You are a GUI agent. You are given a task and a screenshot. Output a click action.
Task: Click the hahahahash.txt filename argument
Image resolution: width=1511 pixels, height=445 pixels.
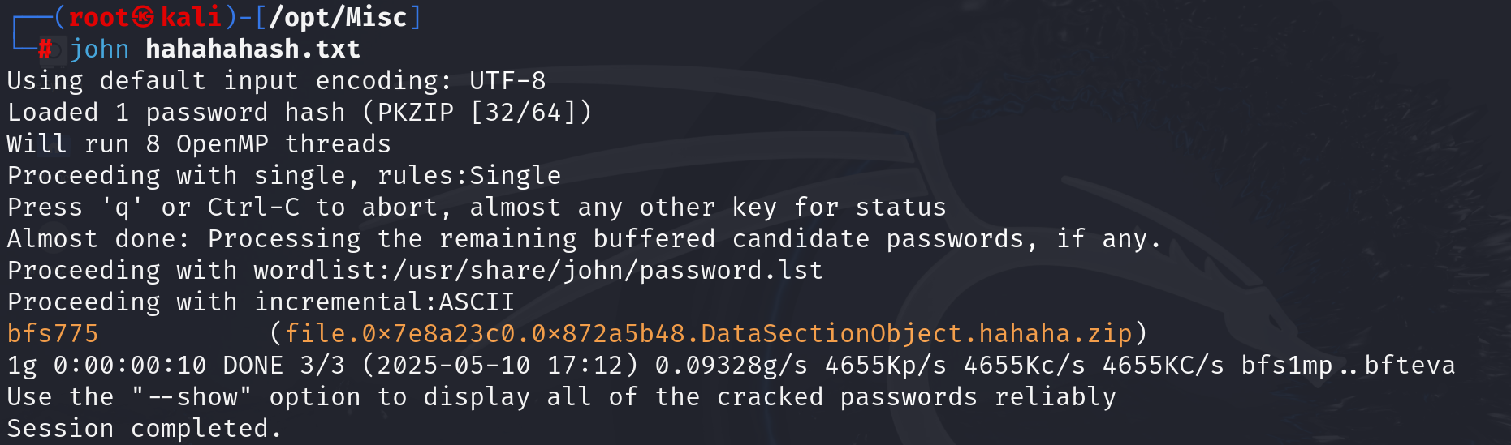pyautogui.click(x=253, y=49)
